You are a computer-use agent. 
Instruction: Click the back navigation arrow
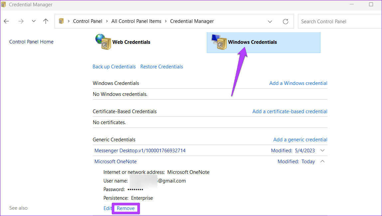(x=6, y=21)
